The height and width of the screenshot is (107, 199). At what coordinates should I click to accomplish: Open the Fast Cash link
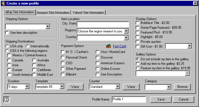[119, 46]
